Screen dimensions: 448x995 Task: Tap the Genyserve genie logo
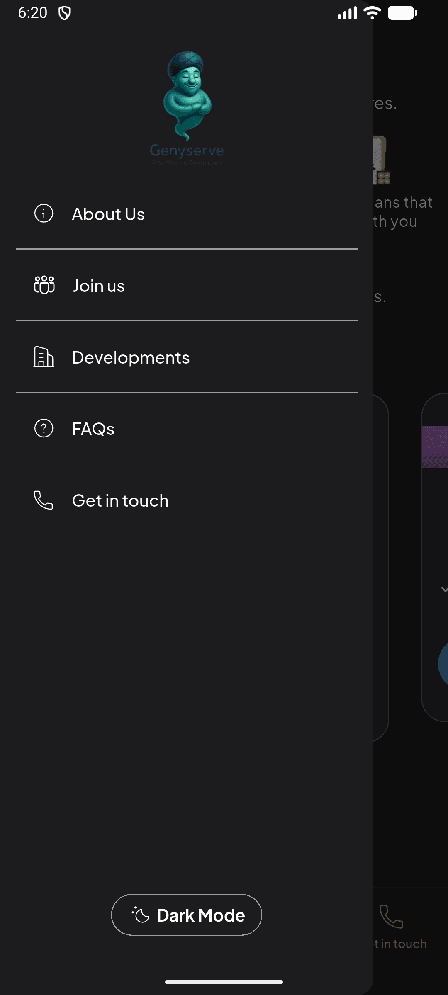click(x=186, y=95)
